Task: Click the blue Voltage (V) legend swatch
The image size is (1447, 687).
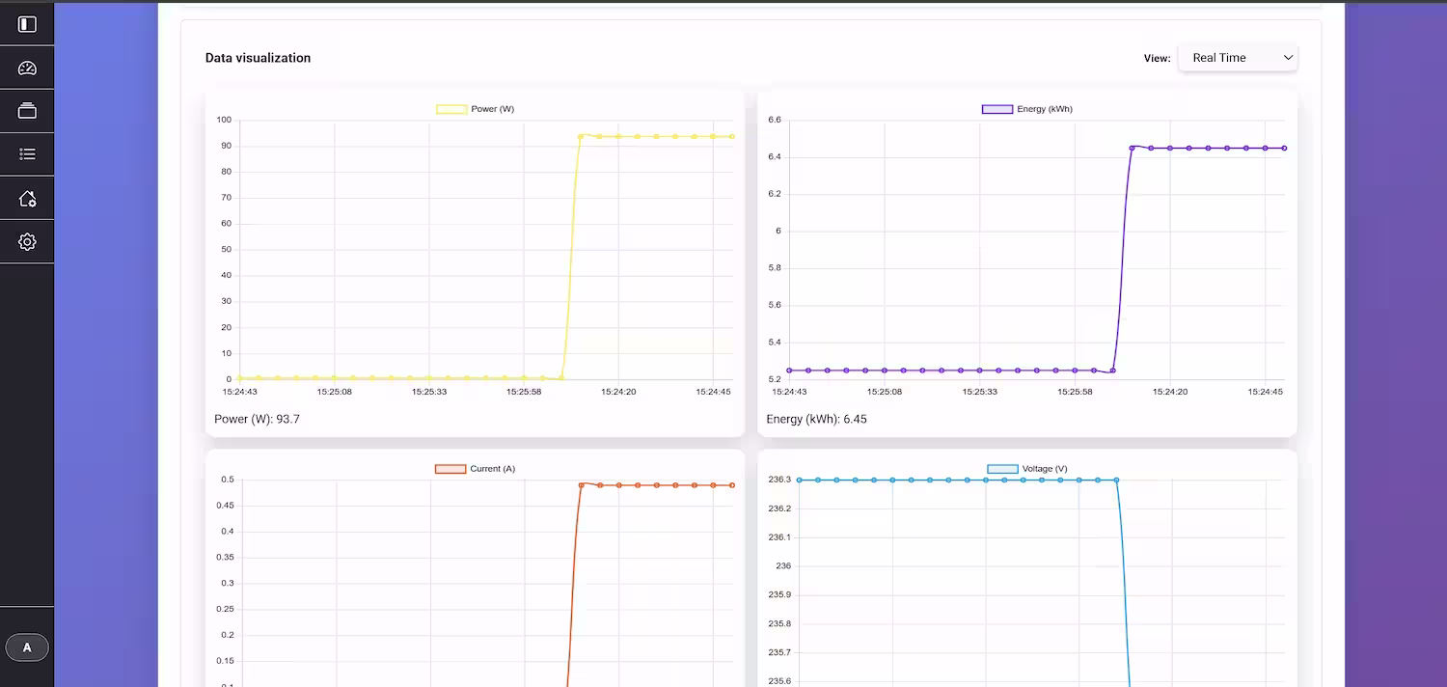Action: [1002, 469]
